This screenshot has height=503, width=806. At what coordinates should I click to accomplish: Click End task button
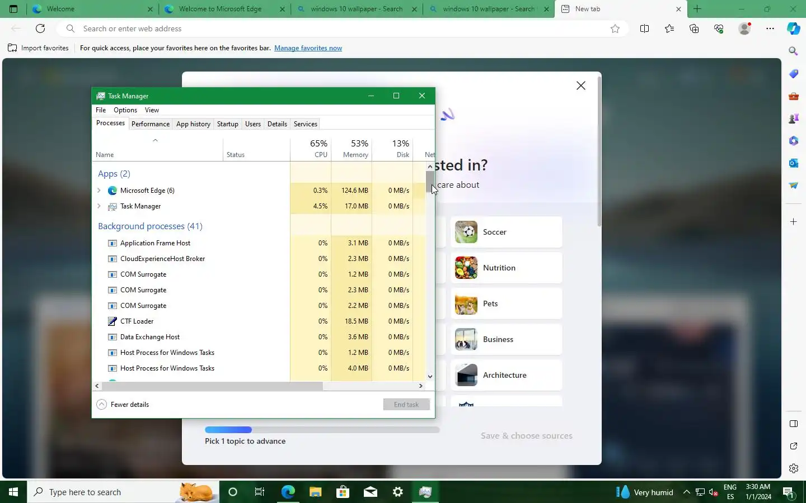point(406,405)
